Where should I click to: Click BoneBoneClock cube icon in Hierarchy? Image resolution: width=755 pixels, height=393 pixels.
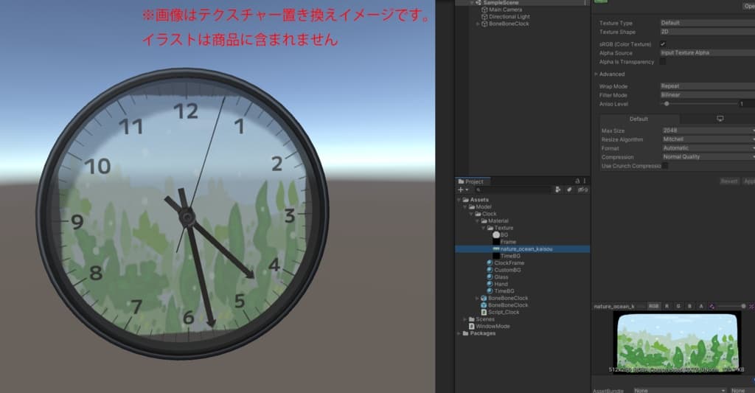484,24
